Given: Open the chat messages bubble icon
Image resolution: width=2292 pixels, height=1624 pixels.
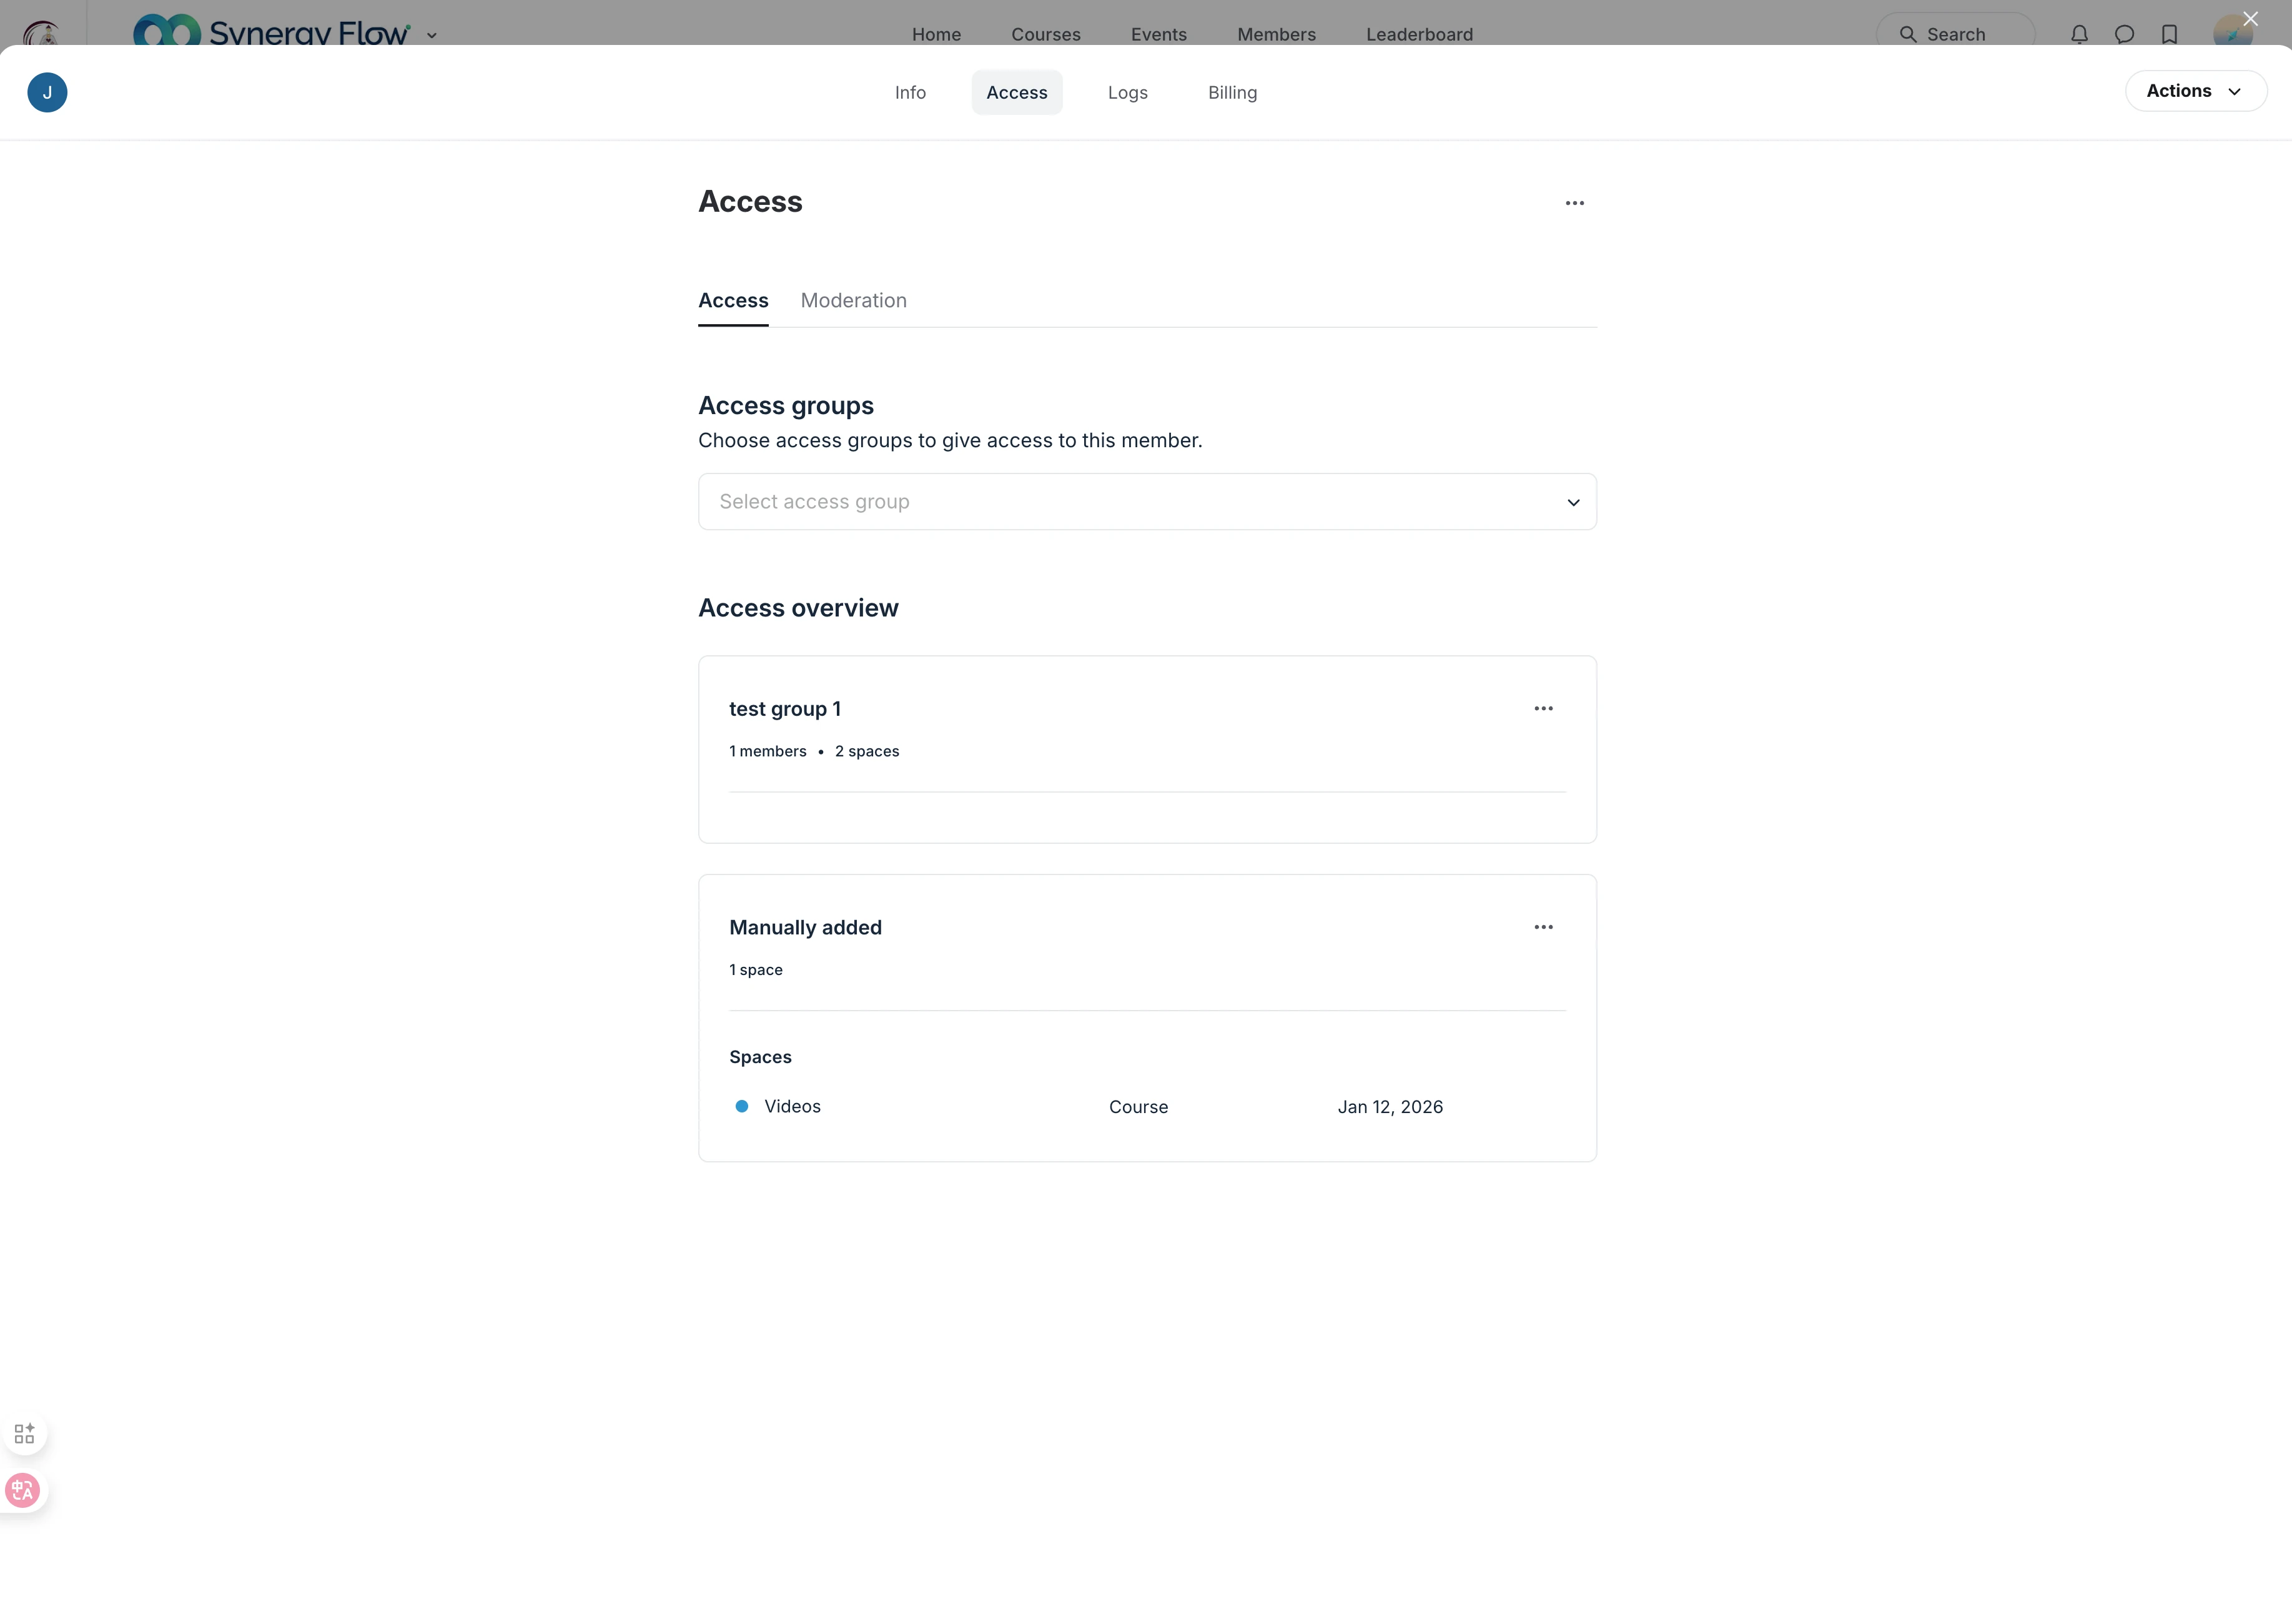Looking at the screenshot, I should [2124, 34].
